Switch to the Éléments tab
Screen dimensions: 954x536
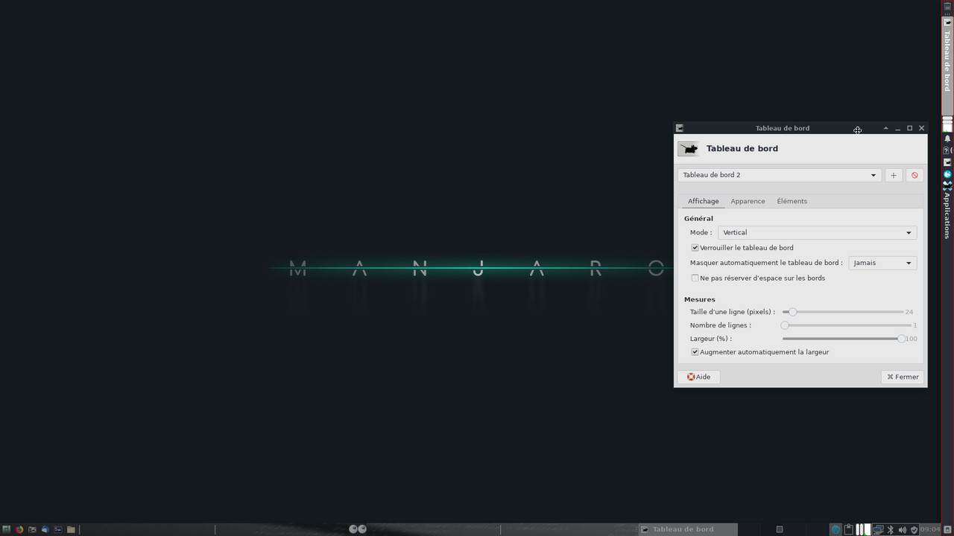(792, 201)
